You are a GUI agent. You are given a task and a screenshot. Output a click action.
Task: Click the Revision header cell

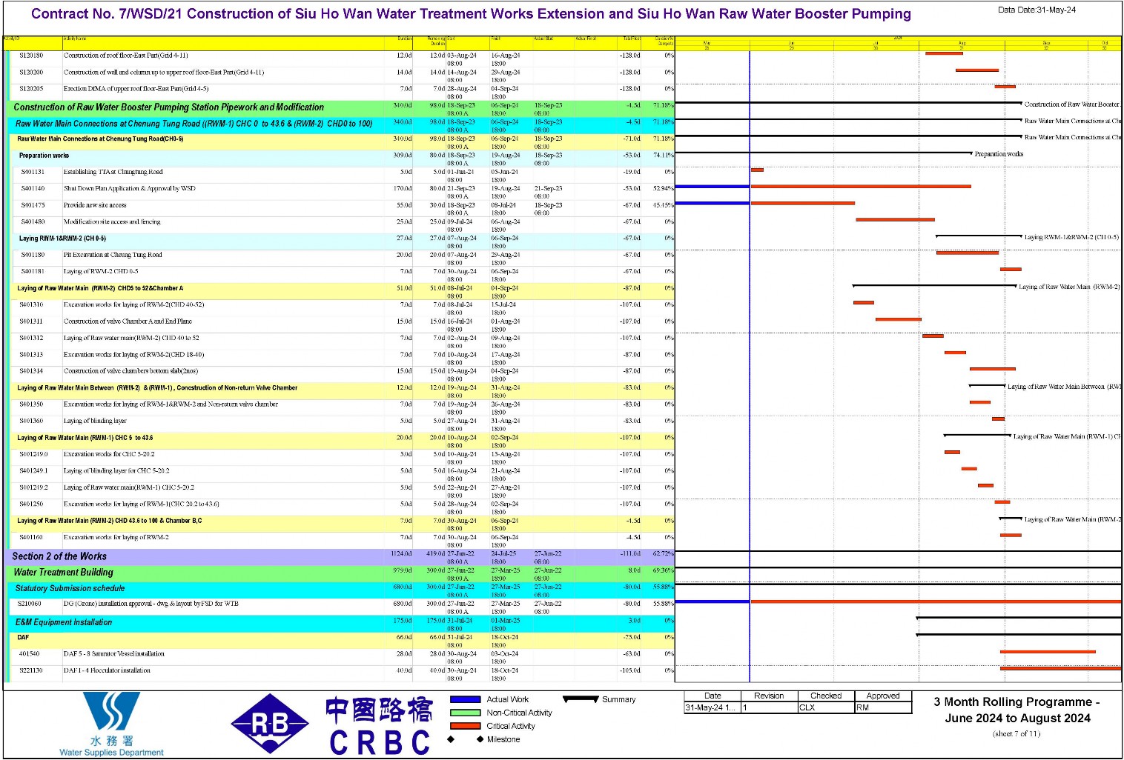pos(769,696)
